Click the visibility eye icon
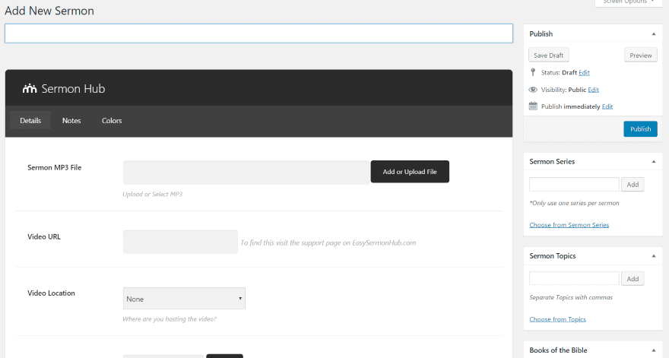 (533, 90)
